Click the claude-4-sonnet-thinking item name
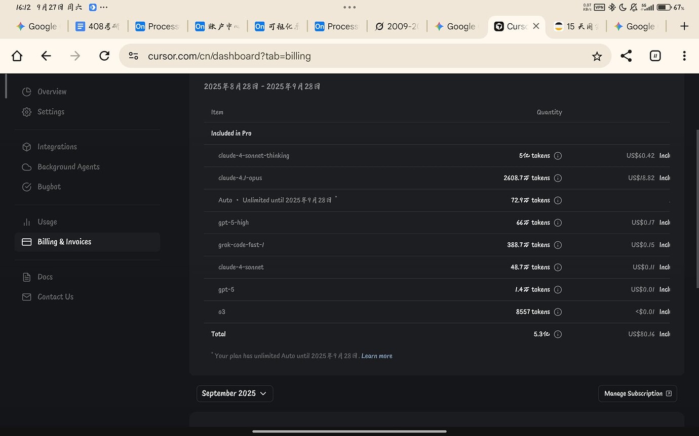 [254, 156]
